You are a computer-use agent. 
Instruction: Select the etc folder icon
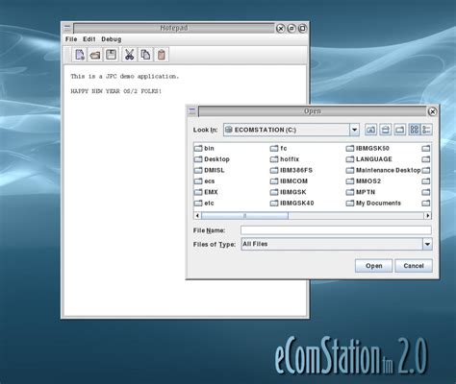click(x=198, y=203)
